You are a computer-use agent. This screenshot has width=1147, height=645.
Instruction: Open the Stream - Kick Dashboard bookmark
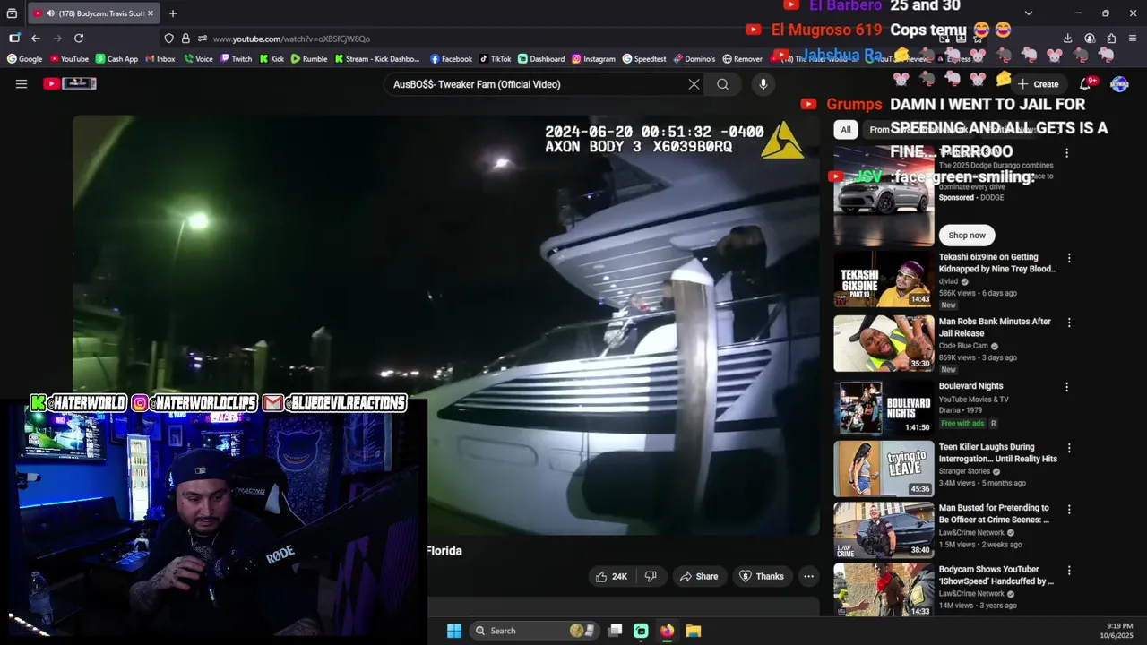point(377,59)
